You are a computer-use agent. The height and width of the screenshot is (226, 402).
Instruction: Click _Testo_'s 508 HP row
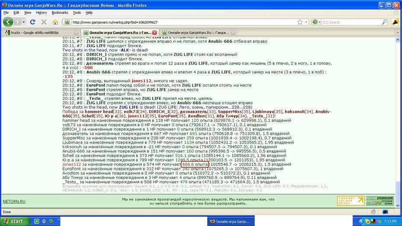point(171,182)
